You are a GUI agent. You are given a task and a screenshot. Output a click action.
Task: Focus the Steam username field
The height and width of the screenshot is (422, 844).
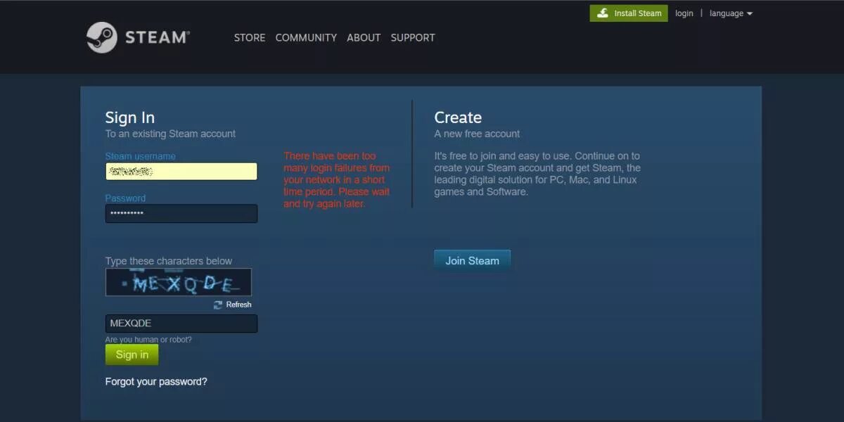[x=181, y=172]
